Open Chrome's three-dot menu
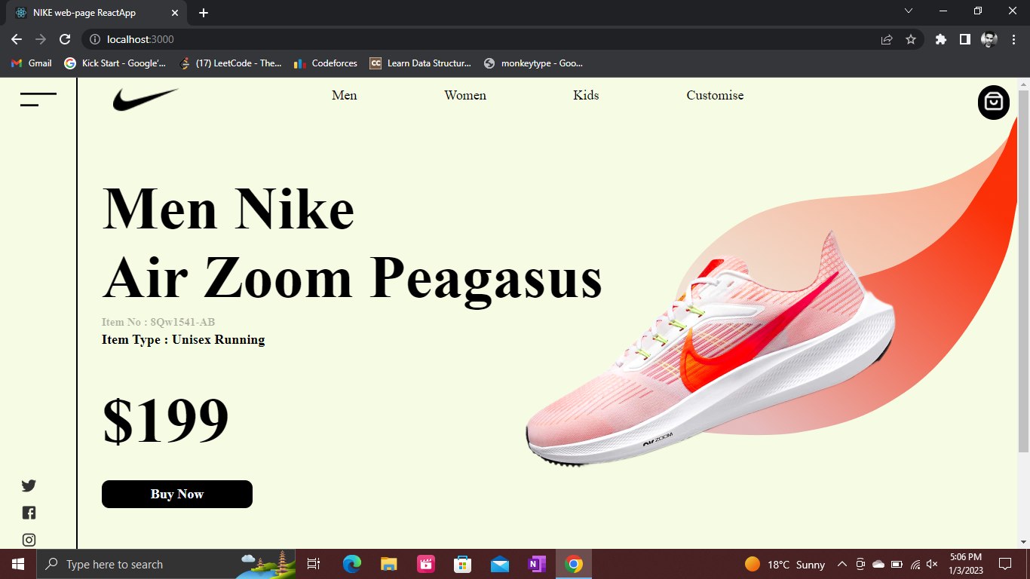This screenshot has width=1030, height=579. click(x=1013, y=38)
